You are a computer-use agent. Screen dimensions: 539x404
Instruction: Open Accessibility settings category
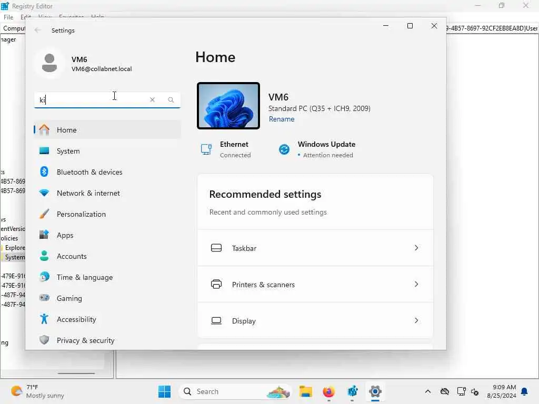coord(107,319)
